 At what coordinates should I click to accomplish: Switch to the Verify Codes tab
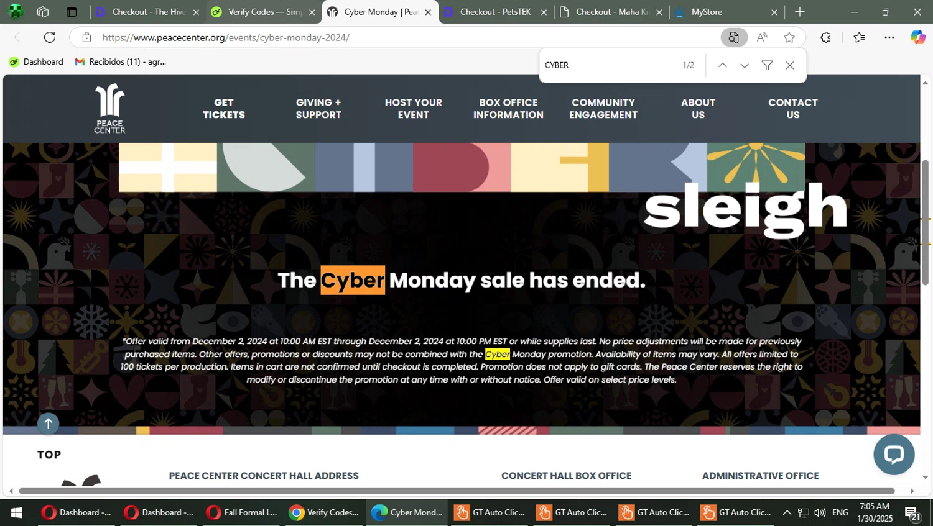[x=264, y=12]
